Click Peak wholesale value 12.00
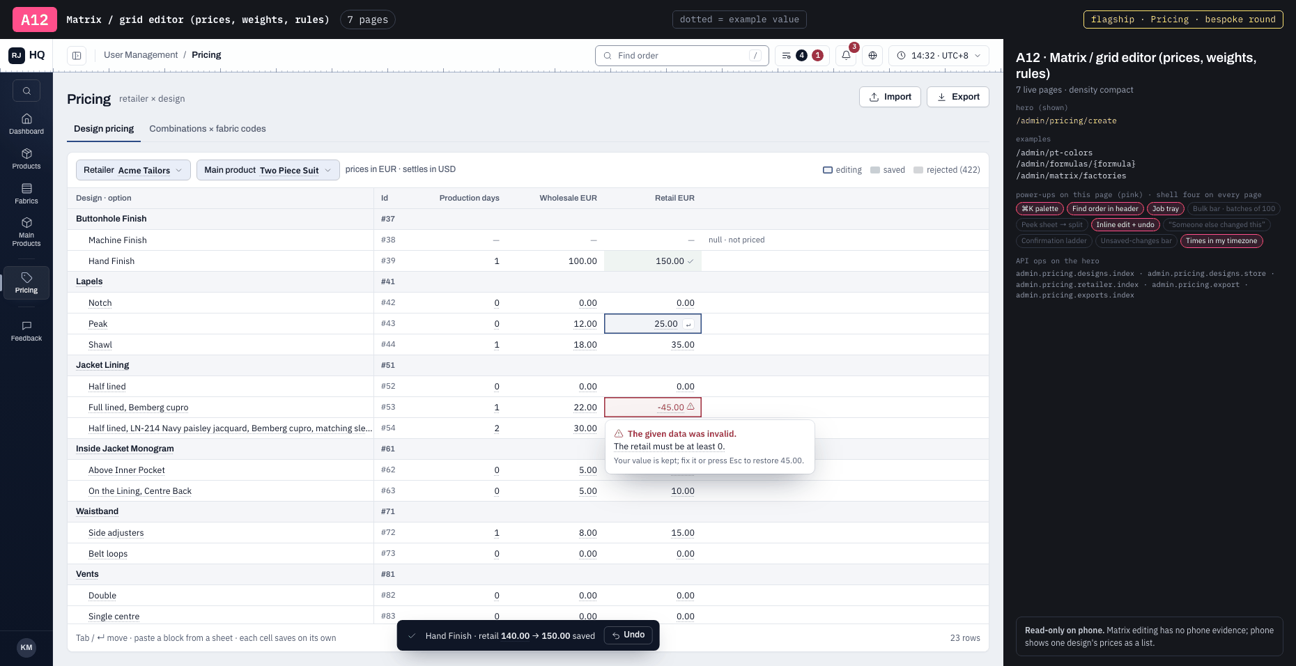The height and width of the screenshot is (666, 1296). (585, 324)
